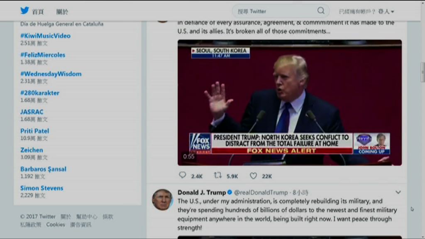Click the retweet icon showing 5.9K
Viewport: 425px width, 239px height.
[218, 176]
